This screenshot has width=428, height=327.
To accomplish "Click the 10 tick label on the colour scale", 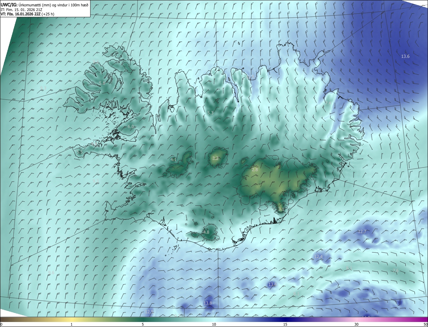I will pyautogui.click(x=214, y=324).
